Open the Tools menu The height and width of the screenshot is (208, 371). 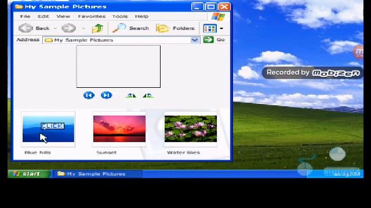click(120, 16)
